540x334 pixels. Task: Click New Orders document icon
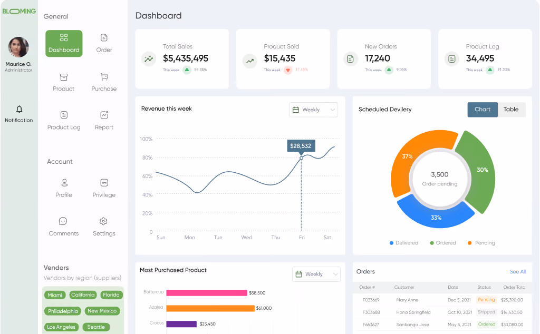tap(350, 59)
